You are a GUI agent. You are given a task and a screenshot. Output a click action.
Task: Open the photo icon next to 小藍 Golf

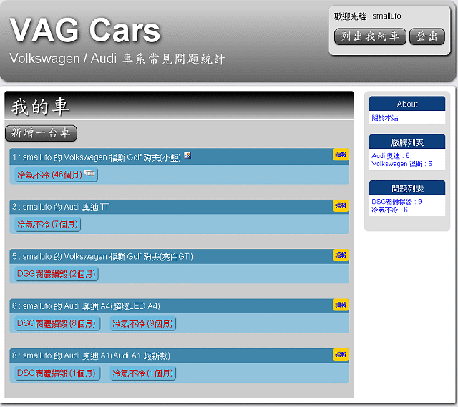(x=187, y=155)
